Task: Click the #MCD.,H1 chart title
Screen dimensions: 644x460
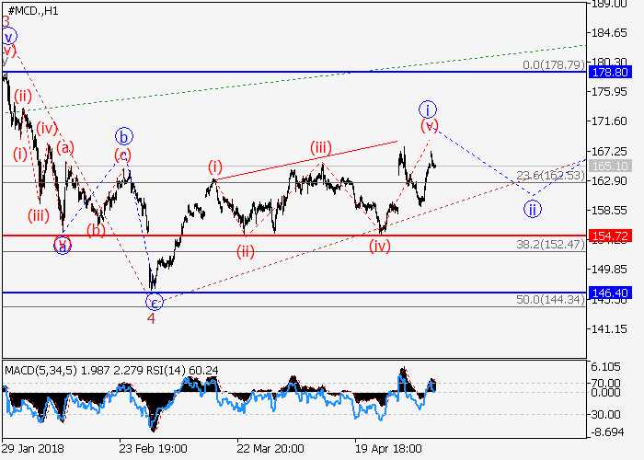Action: coord(32,8)
